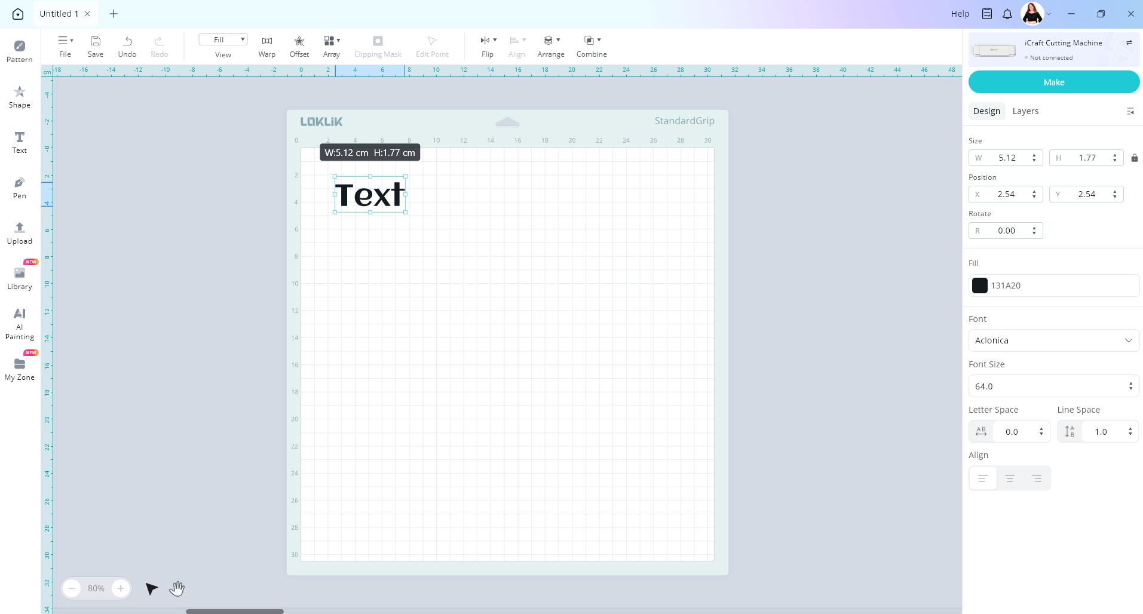The height and width of the screenshot is (614, 1143).
Task: Click the Warp toolbar icon
Action: [267, 45]
